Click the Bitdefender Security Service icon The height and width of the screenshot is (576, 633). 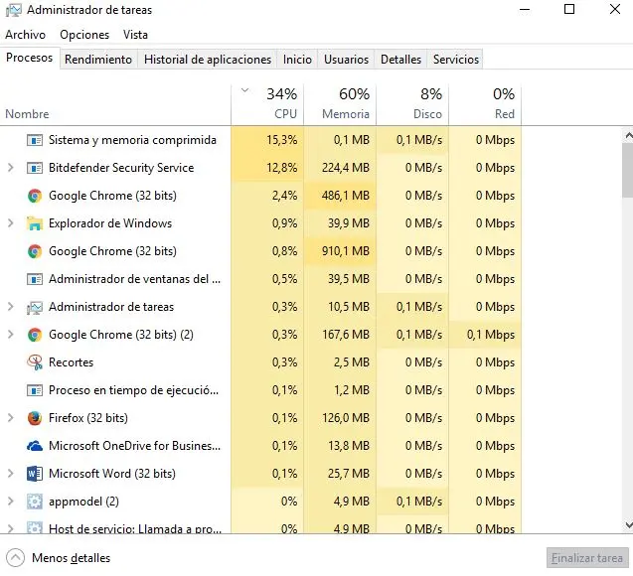point(35,168)
